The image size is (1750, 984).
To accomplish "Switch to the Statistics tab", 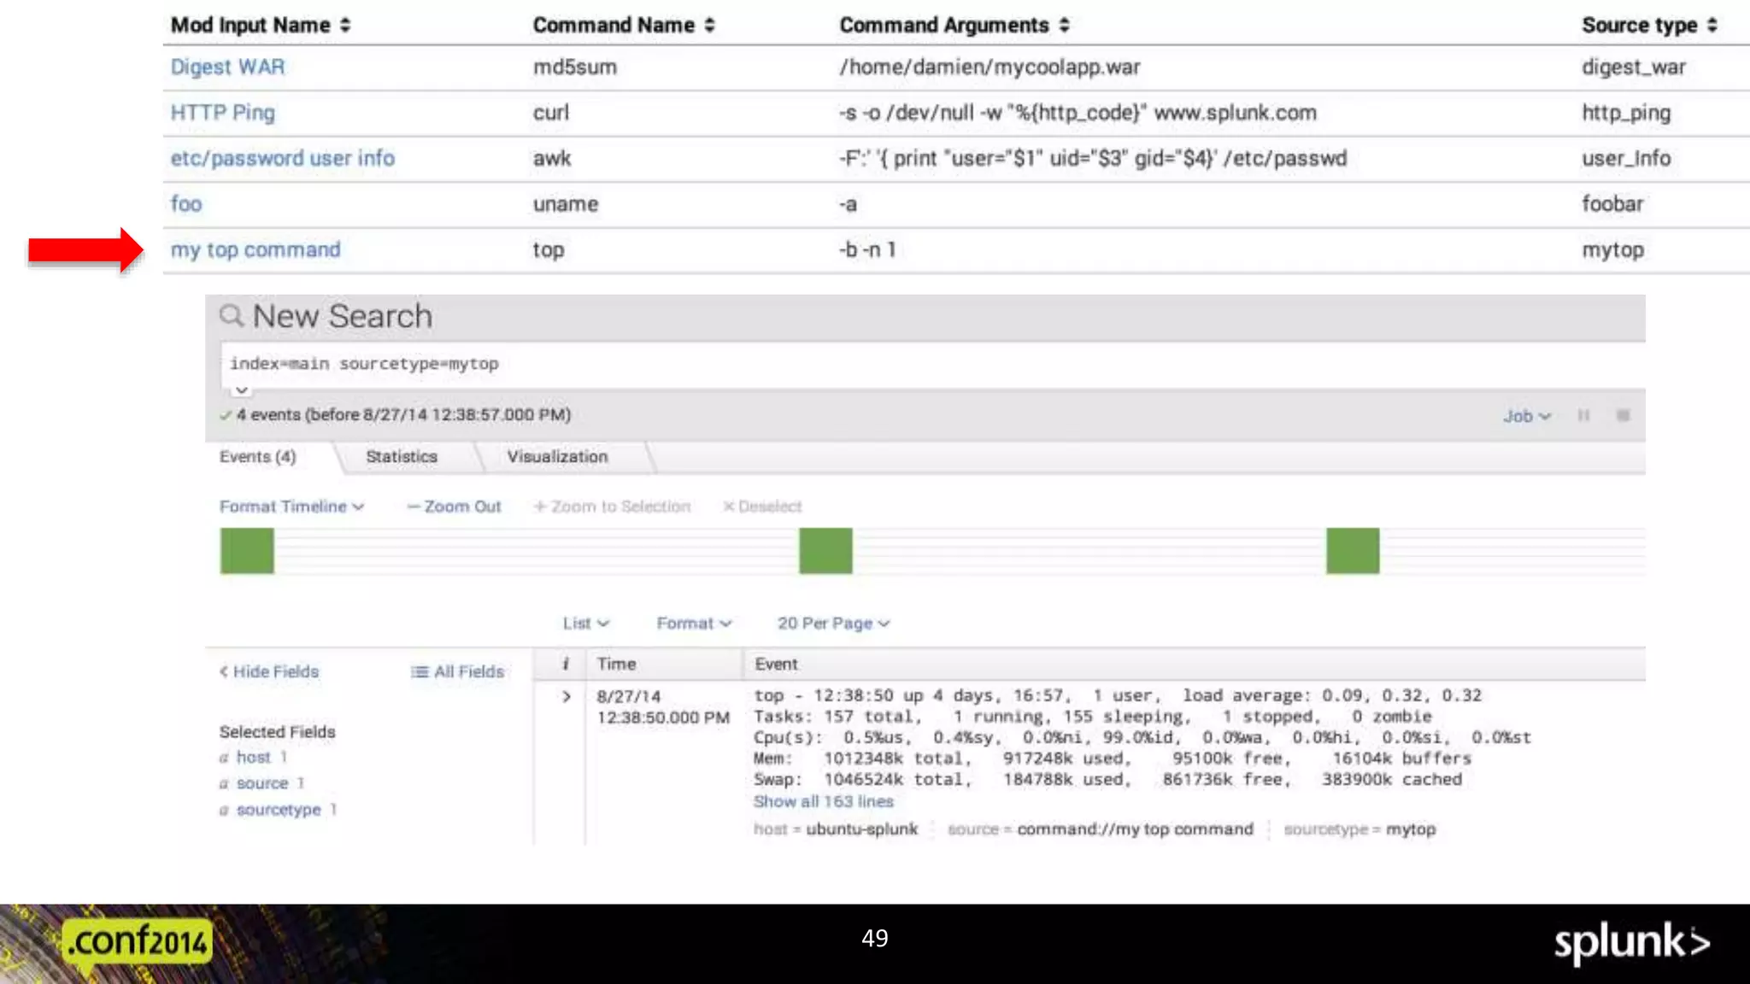I will (401, 457).
